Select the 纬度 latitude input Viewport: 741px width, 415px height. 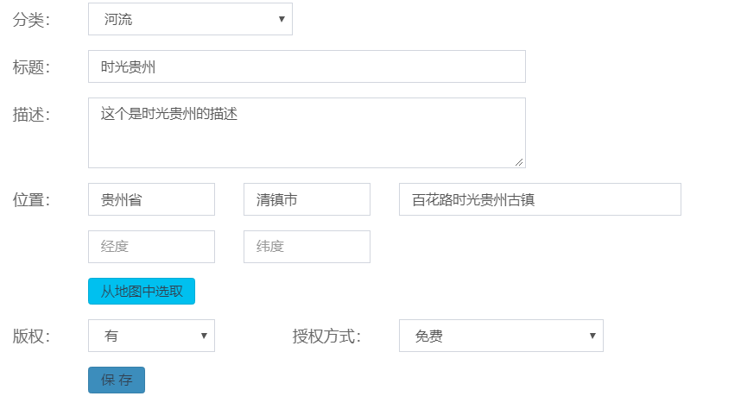coord(307,247)
